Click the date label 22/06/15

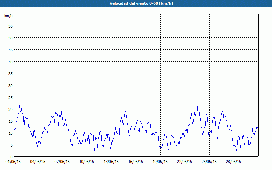tap(185, 162)
